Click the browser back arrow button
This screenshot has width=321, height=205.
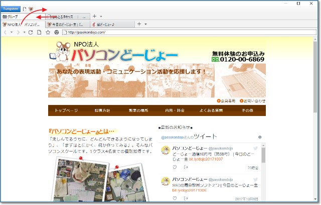[x=6, y=32]
